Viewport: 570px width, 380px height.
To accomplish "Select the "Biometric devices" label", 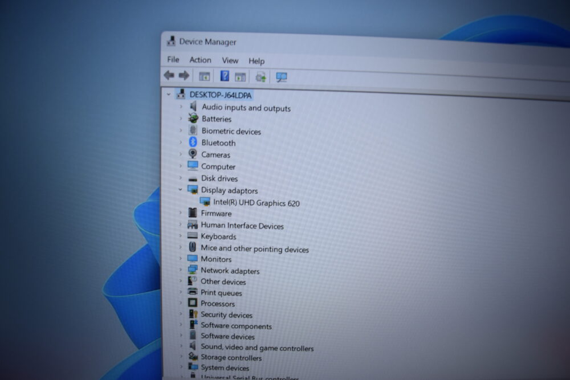I will (x=231, y=131).
